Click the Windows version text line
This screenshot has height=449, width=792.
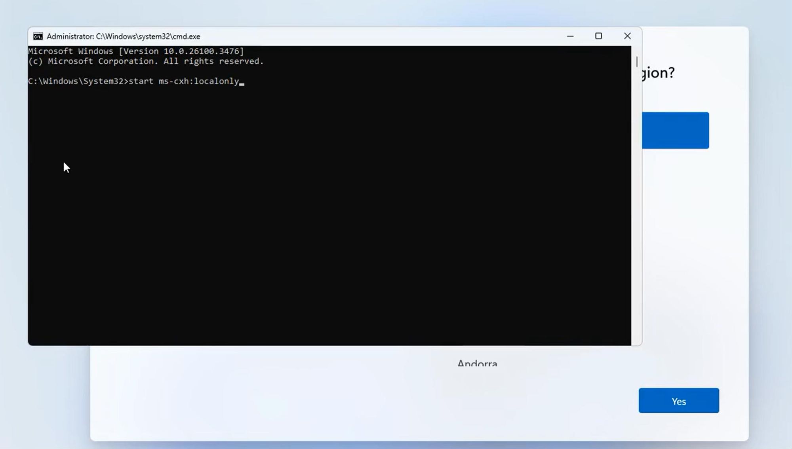136,51
